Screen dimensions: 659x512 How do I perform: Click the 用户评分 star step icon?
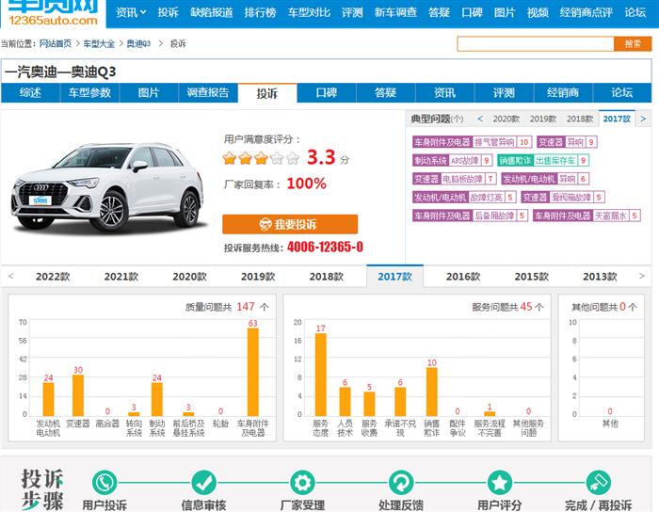499,483
